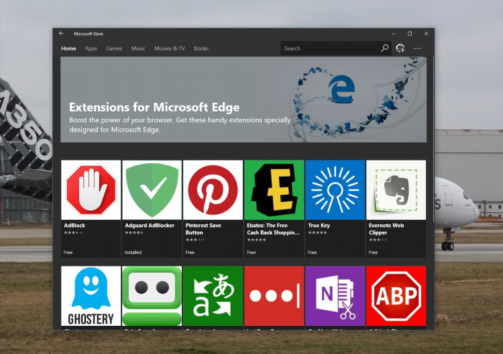Screen dimensions: 503x354
Task: Click the star rating under Ebates
Action: pos(256,240)
